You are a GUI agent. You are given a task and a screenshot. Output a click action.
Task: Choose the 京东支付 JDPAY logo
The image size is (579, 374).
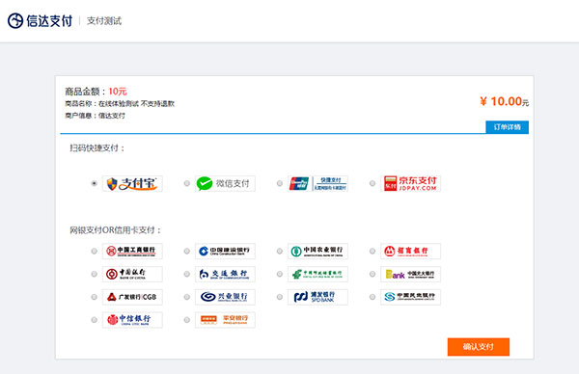410,184
